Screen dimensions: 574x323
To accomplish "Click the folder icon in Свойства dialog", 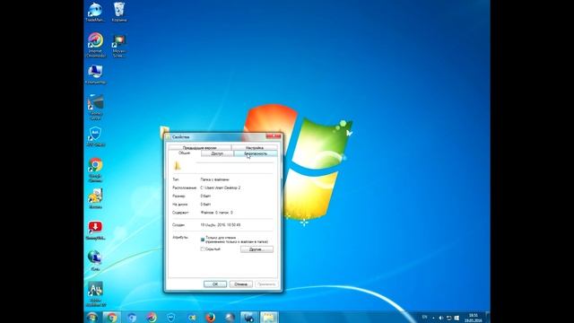I will 178,166.
